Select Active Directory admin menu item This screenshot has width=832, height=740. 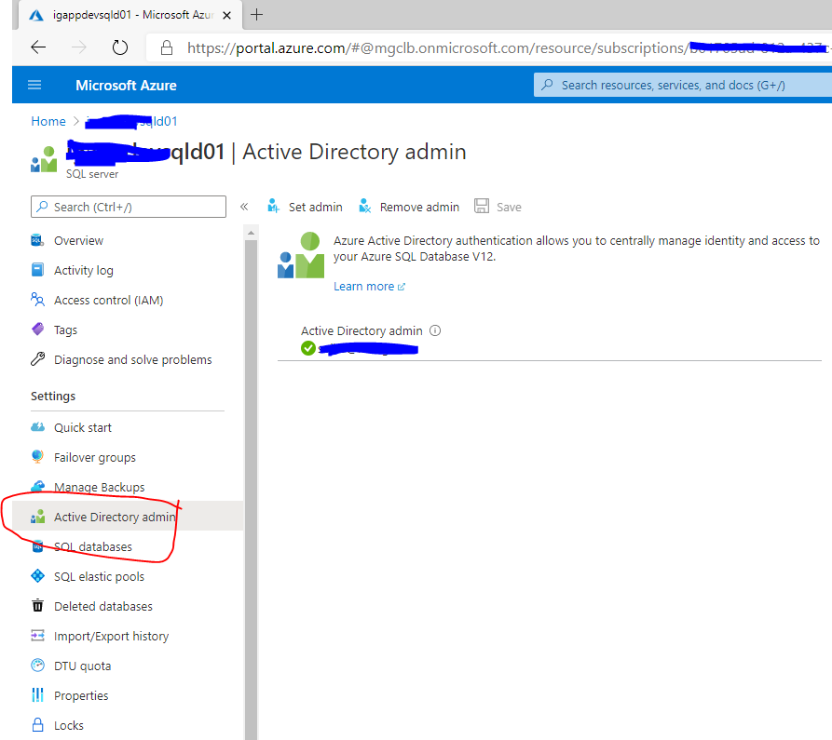pyautogui.click(x=128, y=517)
